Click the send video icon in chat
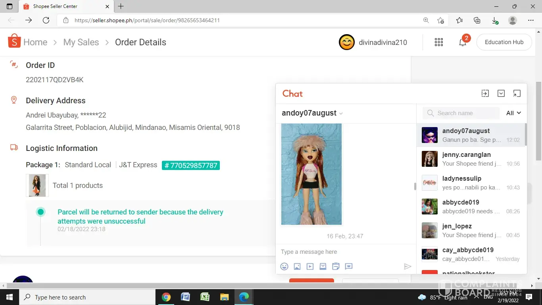 [310, 266]
